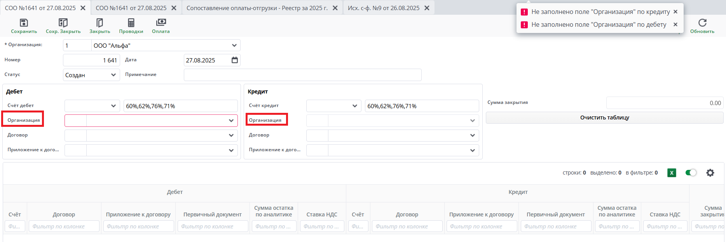Toggle the green switch near the table gear
The image size is (726, 242).
click(691, 173)
